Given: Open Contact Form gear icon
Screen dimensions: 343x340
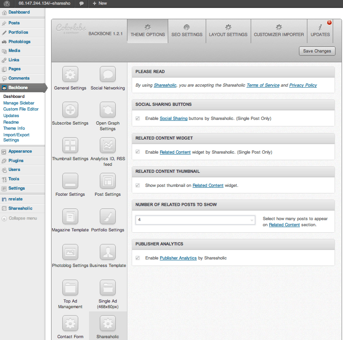Looking at the screenshot, I should coord(70,323).
